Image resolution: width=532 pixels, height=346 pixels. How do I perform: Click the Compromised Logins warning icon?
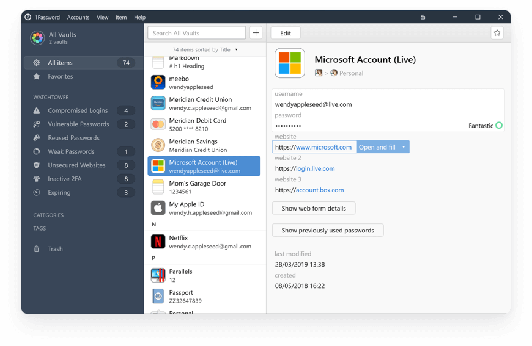(37, 110)
